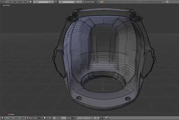Toggle fullscreen with the top-right header icon
179x120 pixels.
tap(167, 2)
